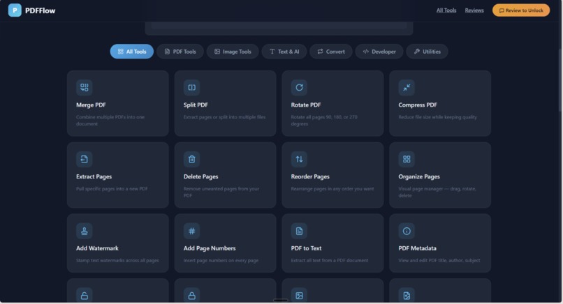Screen dimensions: 563x304
Task: Click the PDF to Text document icon
Action: [299, 231]
